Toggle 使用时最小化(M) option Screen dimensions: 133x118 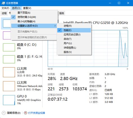pos(34,17)
